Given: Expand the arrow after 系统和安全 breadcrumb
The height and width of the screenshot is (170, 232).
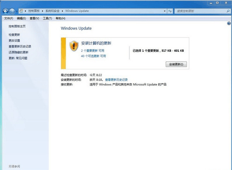Looking at the screenshot, I should coord(62,11).
